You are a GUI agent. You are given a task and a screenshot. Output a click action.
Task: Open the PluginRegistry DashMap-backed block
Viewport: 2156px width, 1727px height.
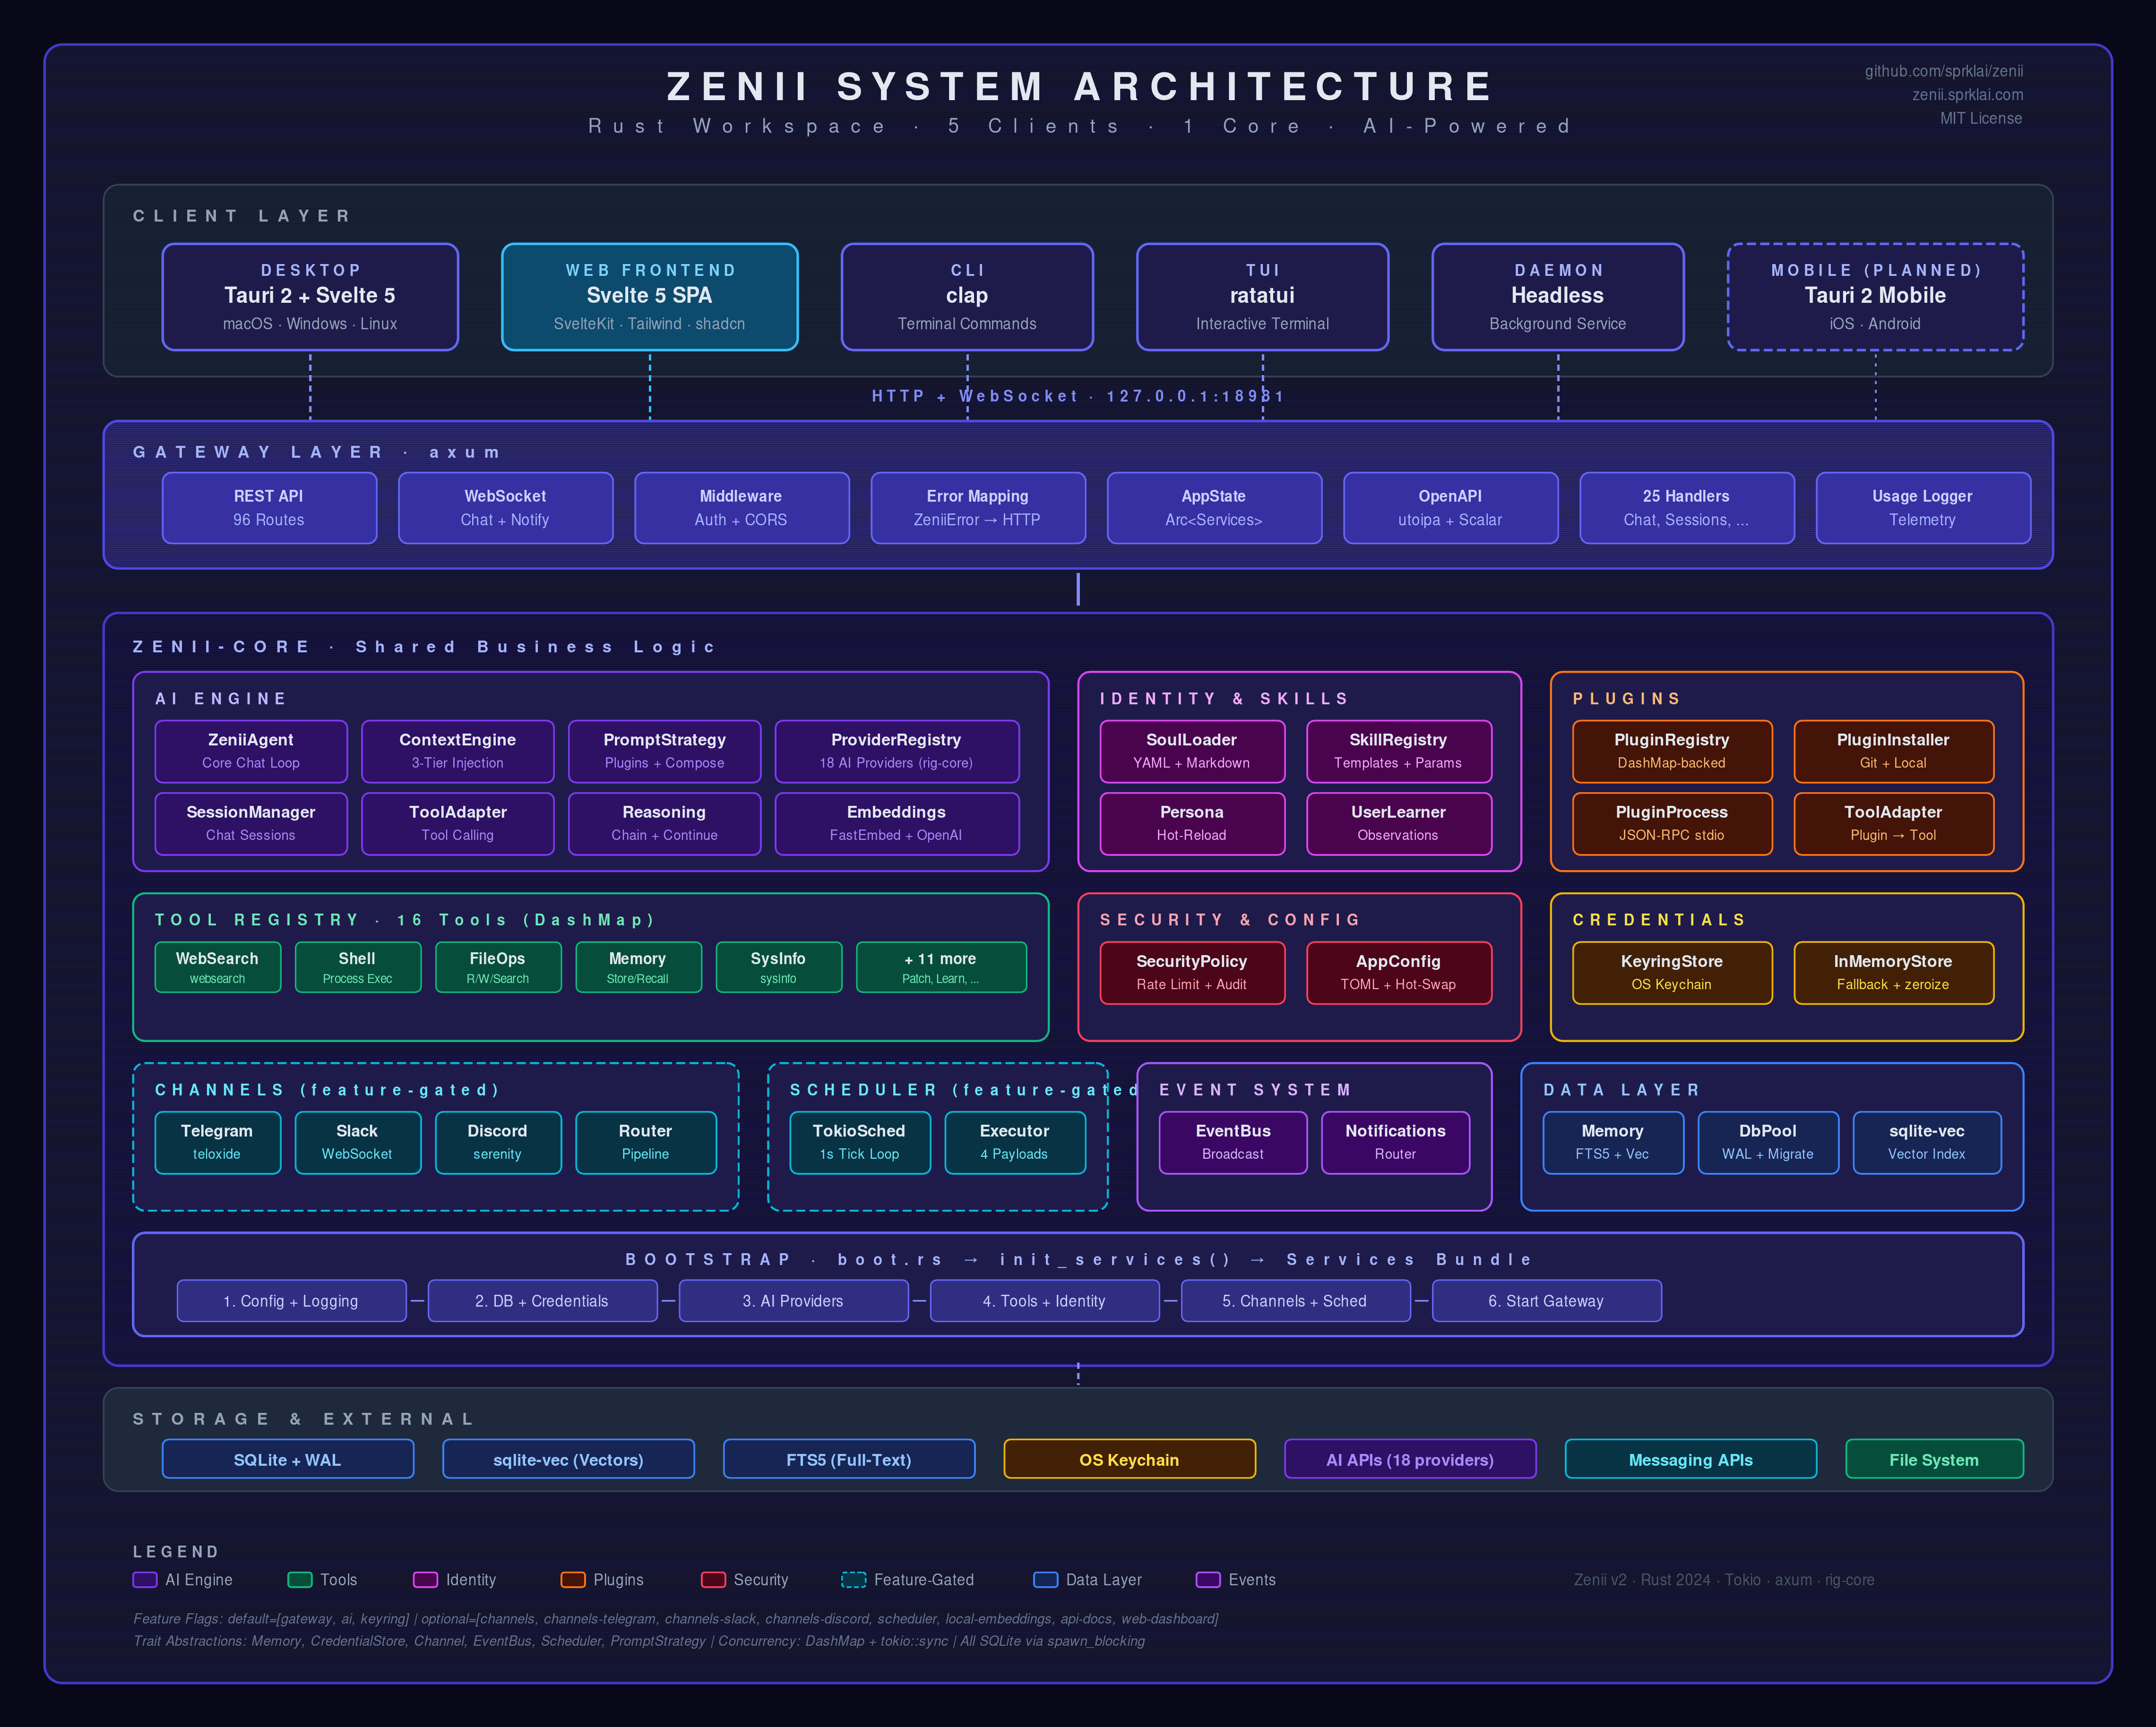(x=1671, y=751)
